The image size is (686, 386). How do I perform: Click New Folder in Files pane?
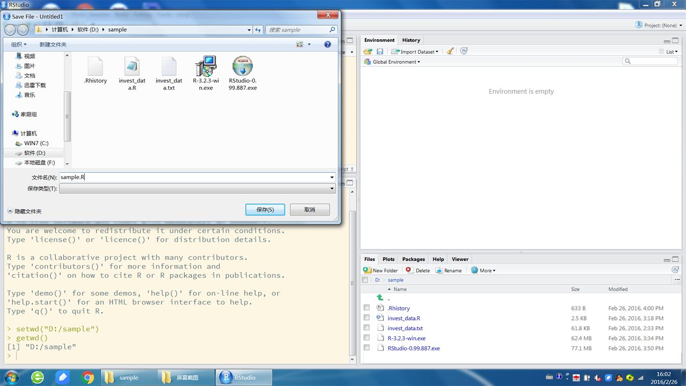[381, 270]
